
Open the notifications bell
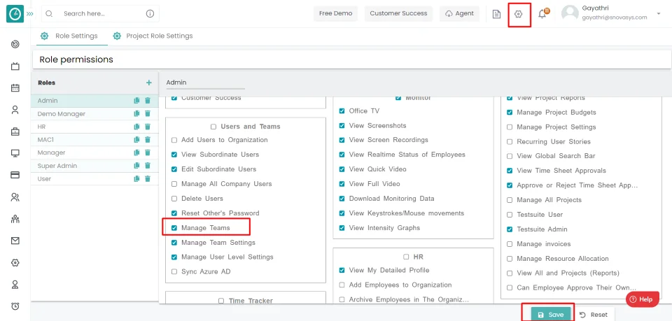(542, 14)
